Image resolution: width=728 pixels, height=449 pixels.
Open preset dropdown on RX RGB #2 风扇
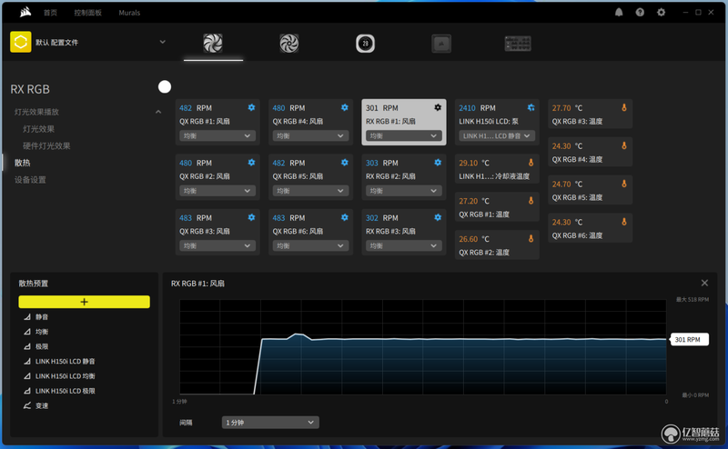pyautogui.click(x=403, y=191)
